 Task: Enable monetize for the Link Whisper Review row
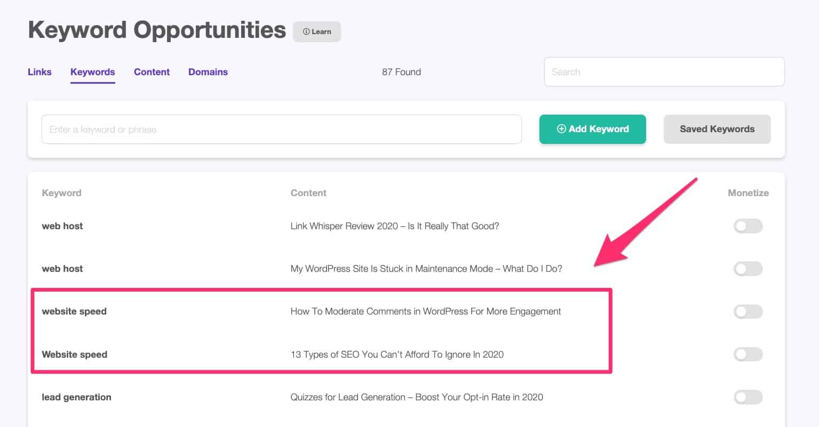[x=748, y=225]
